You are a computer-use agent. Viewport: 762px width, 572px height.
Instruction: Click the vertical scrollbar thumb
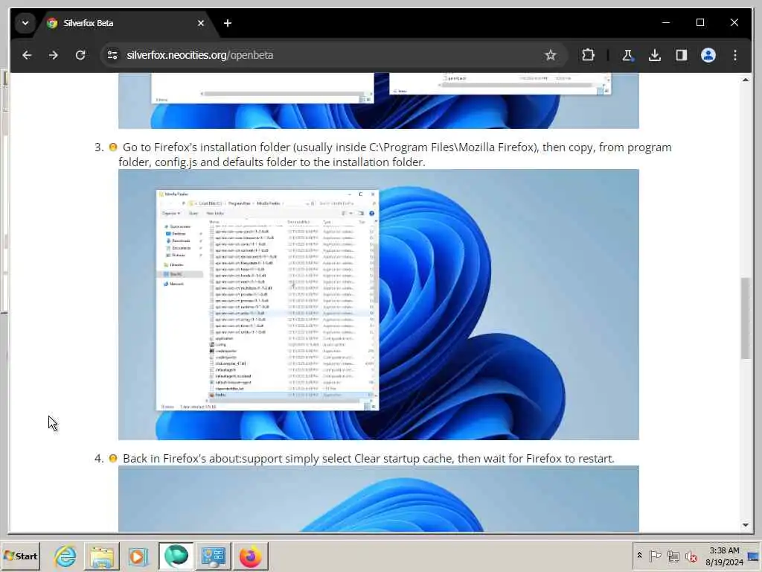click(746, 318)
